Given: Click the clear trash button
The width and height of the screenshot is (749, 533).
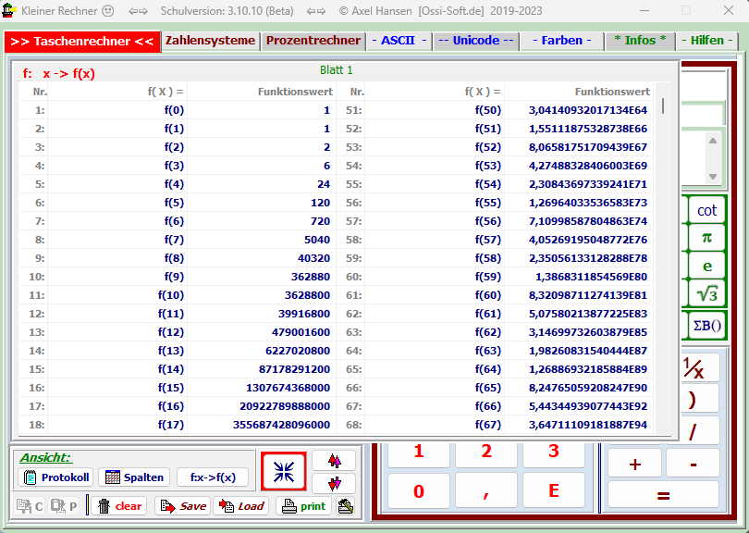Looking at the screenshot, I should pos(118,506).
